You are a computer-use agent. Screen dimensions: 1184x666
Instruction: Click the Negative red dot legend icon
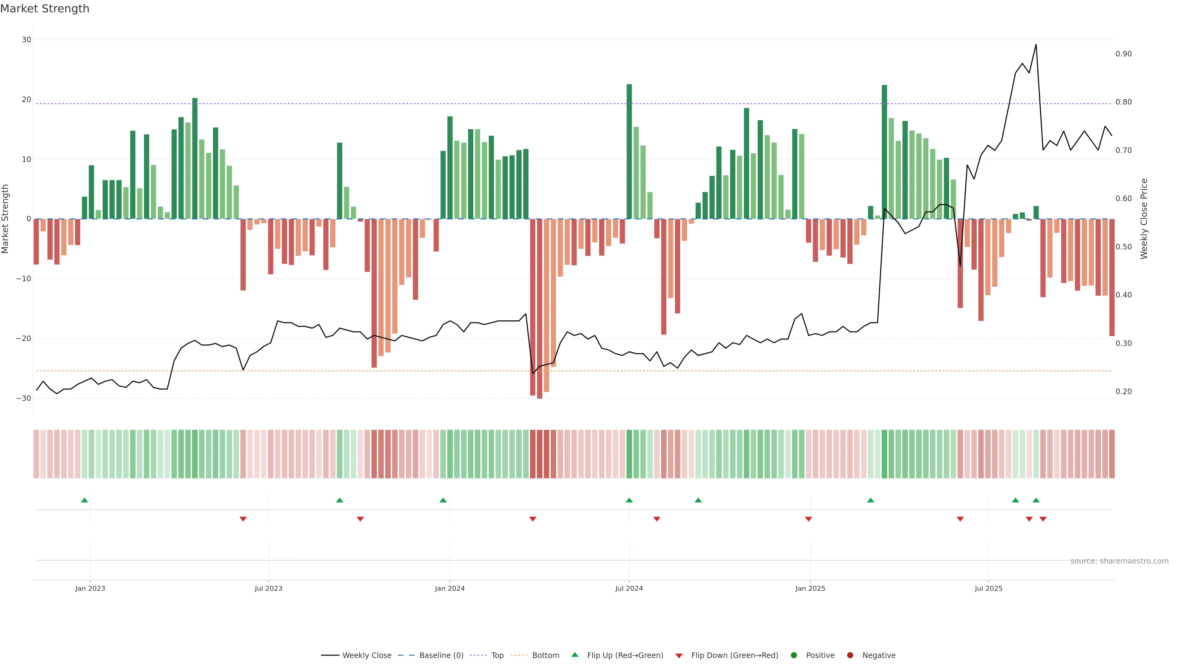pyautogui.click(x=850, y=656)
